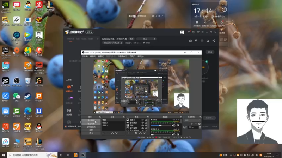Screen dimensions: 282x158
Task: Click the OBS icon on the taskbar
Action: (x=83, y=155)
